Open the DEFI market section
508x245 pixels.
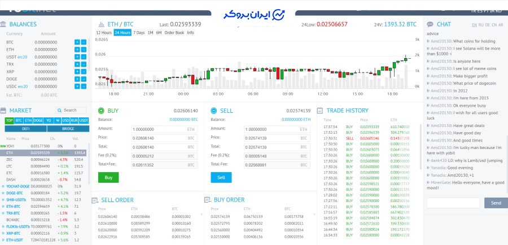(x=25, y=129)
